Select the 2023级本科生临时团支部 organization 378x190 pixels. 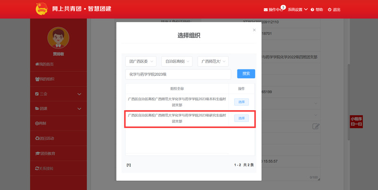[x=241, y=102]
